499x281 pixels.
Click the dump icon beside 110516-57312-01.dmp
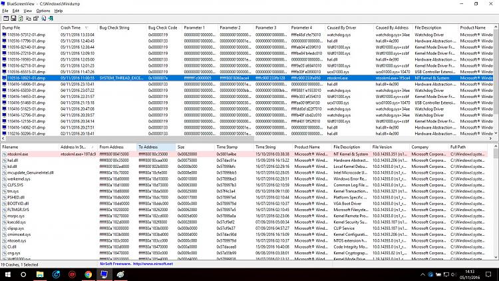[4, 35]
